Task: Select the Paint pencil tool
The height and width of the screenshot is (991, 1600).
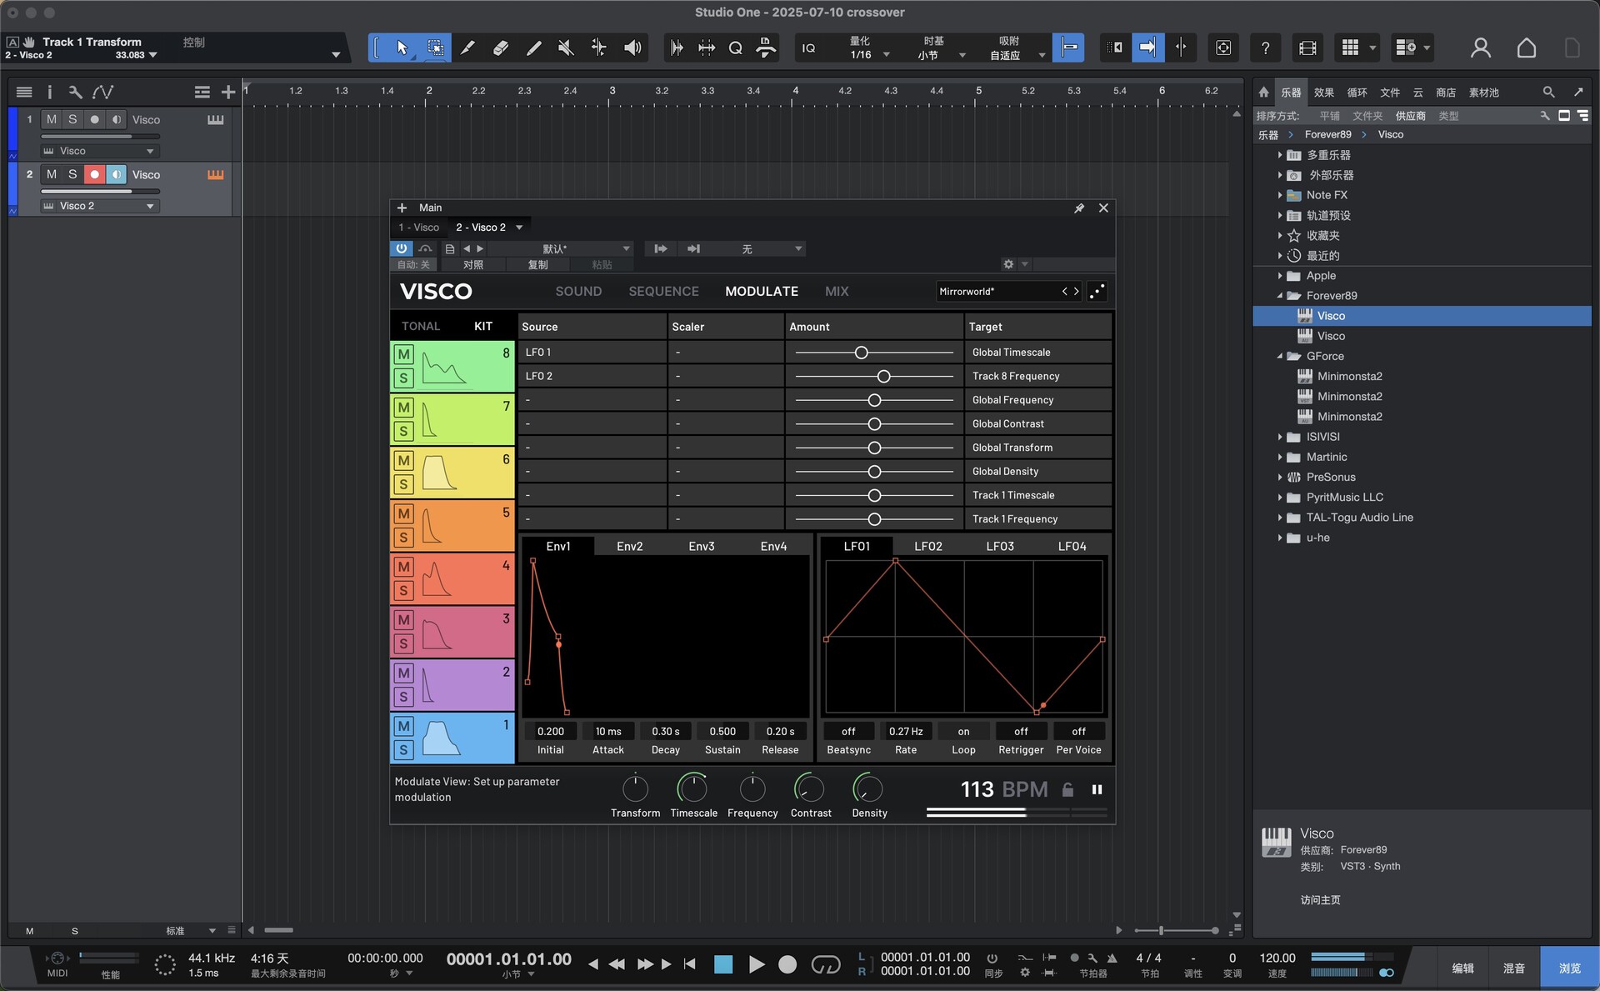Action: 533,48
